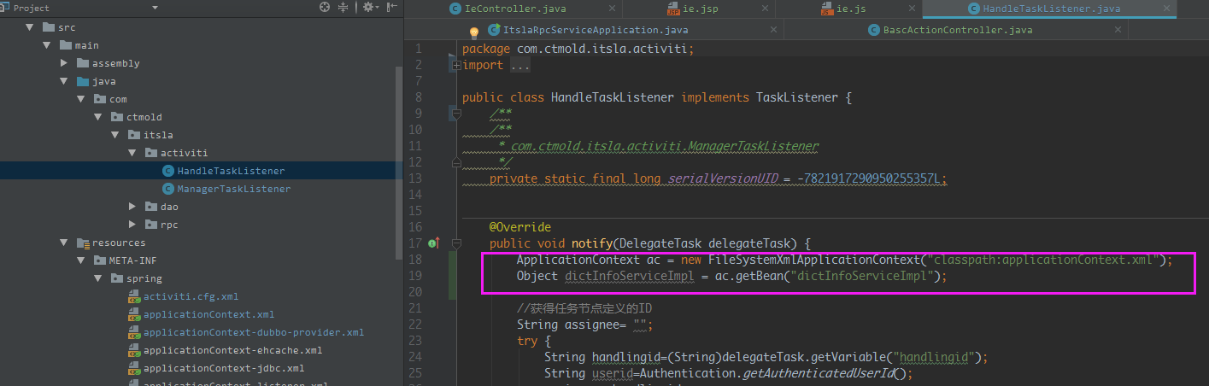Collapse the src folder
1209x386 pixels.
pos(29,27)
